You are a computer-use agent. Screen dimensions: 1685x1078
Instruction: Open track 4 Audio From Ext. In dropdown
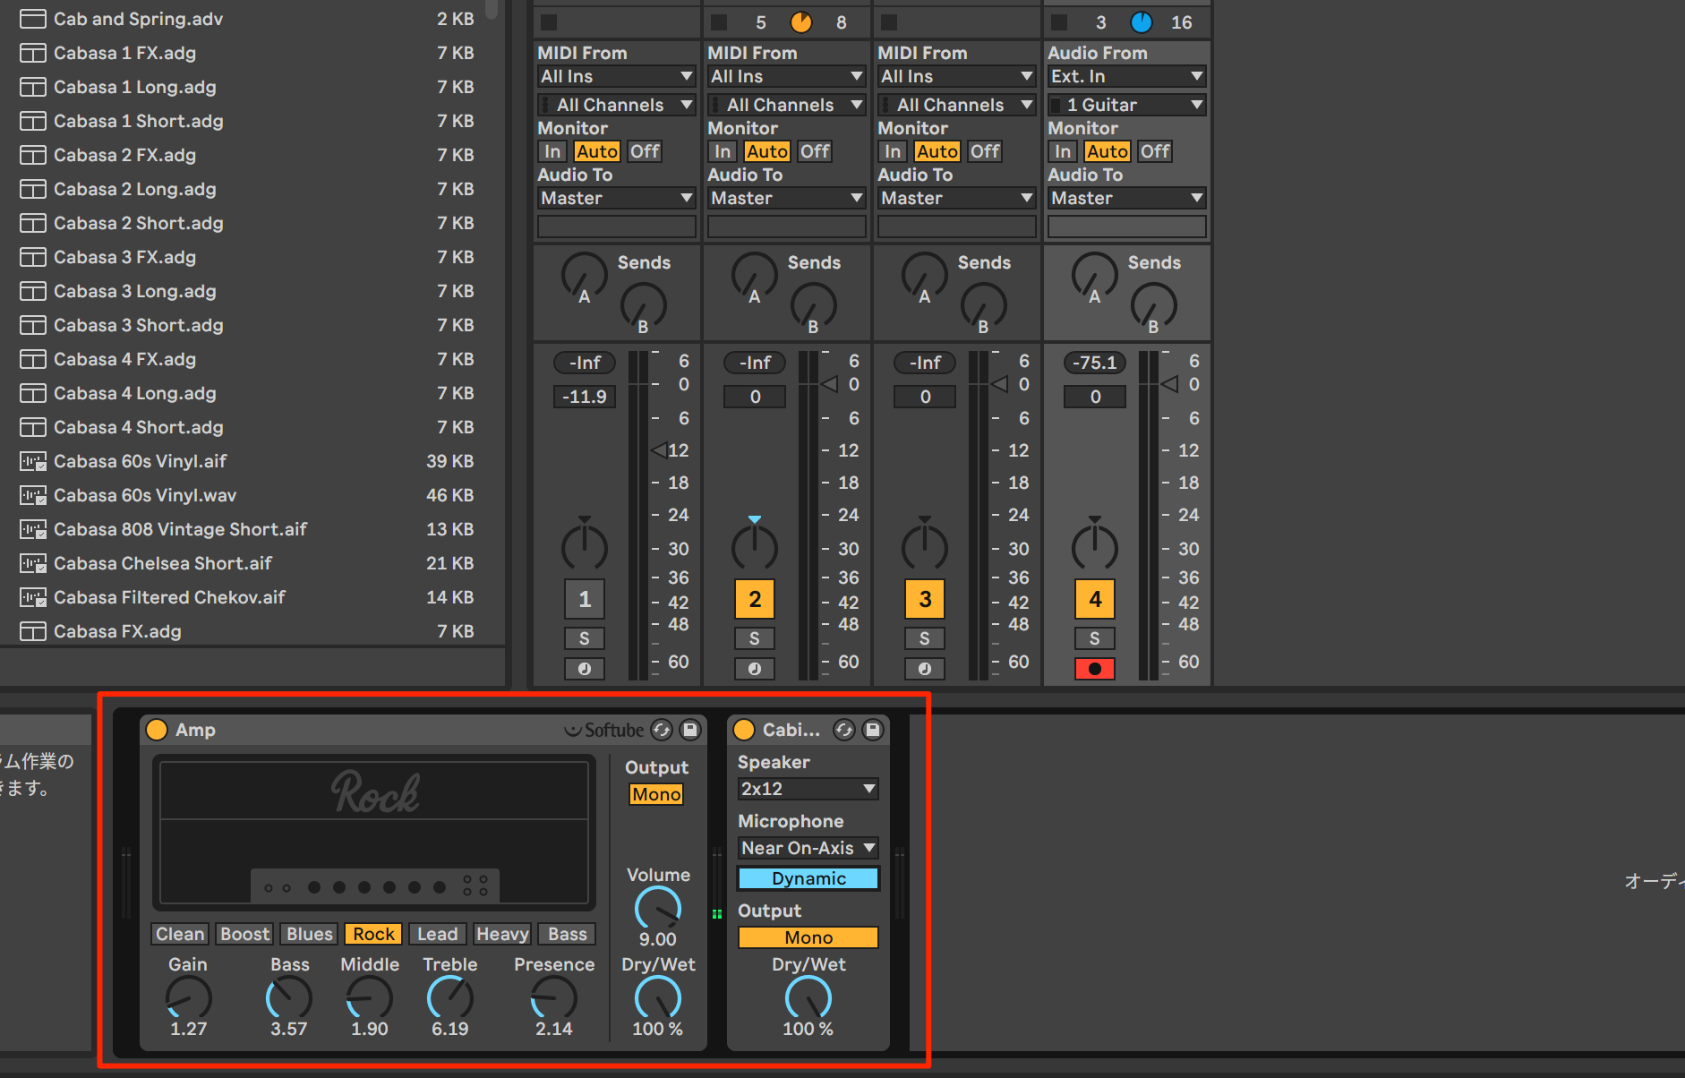click(1127, 76)
